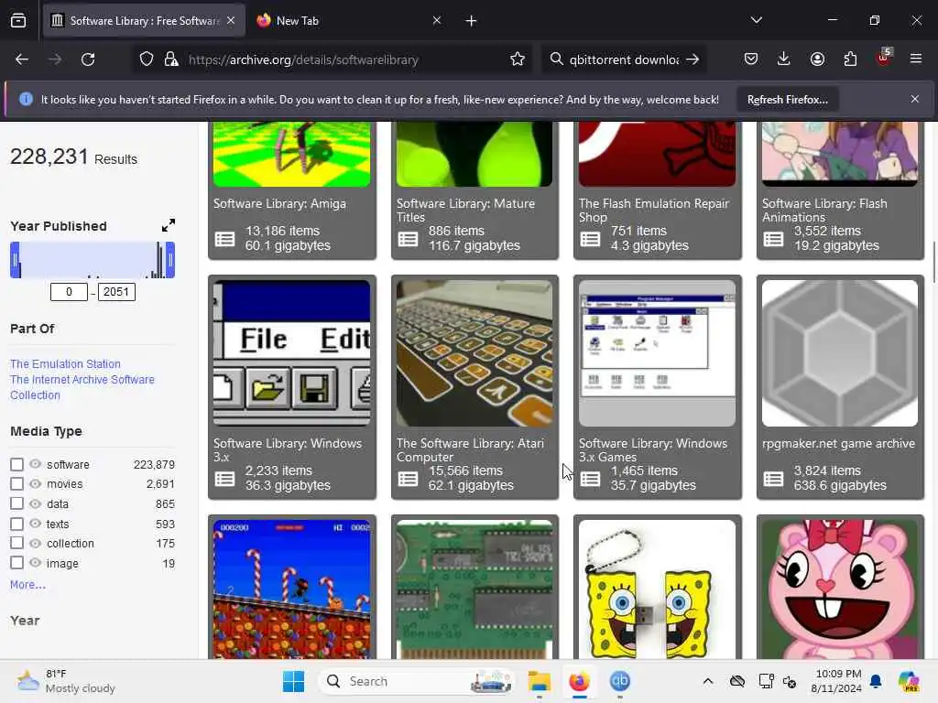Switch to Software Library tab
The width and height of the screenshot is (938, 703).
click(144, 21)
